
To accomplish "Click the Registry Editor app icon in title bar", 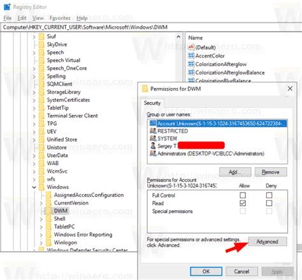I will pyautogui.click(x=7, y=7).
